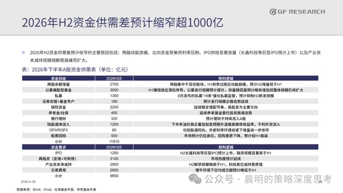The width and height of the screenshot is (343, 193).
Task: Click the 股票回购 row label
Action: pyautogui.click(x=58, y=136)
